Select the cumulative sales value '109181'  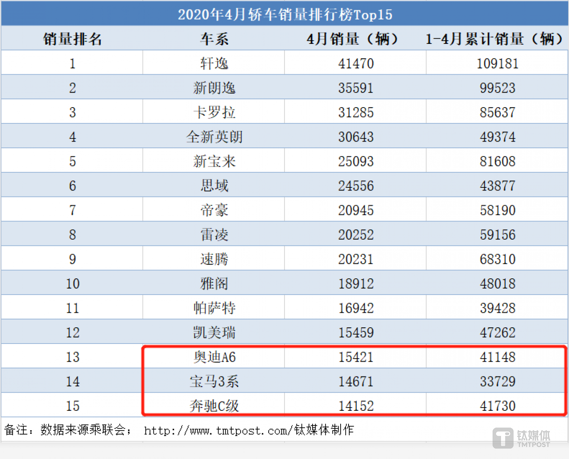click(x=497, y=63)
